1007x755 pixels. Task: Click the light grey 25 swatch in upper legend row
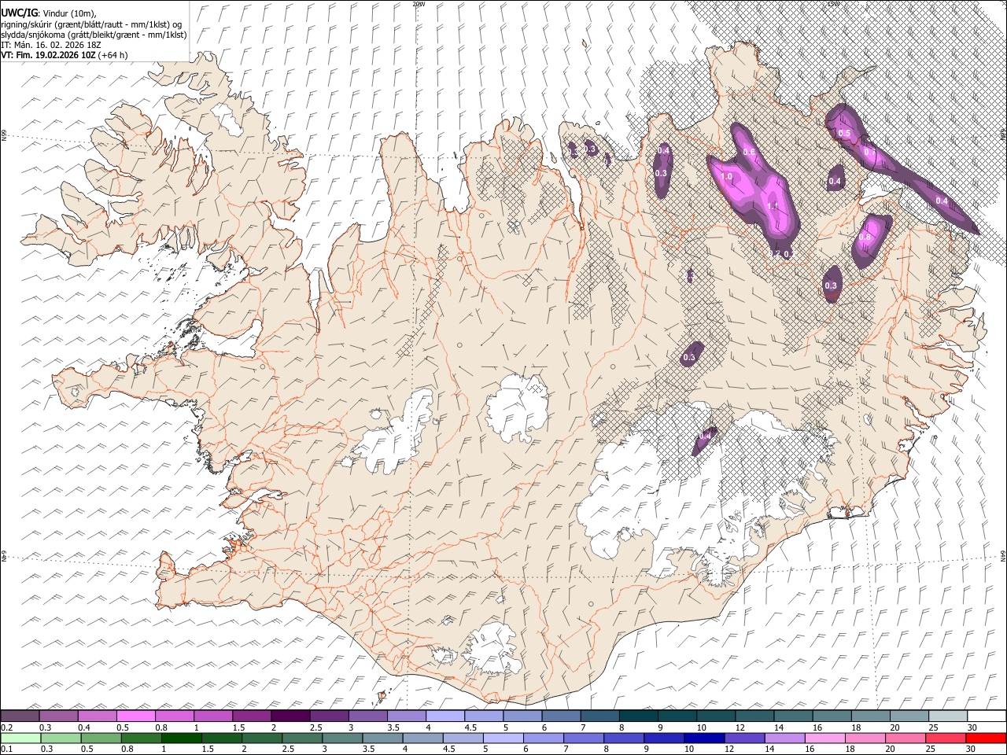tap(947, 716)
